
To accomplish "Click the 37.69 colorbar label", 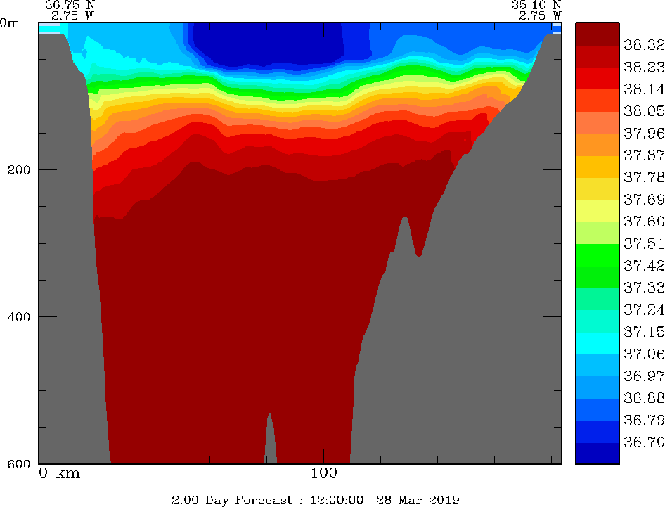I will coord(643,200).
